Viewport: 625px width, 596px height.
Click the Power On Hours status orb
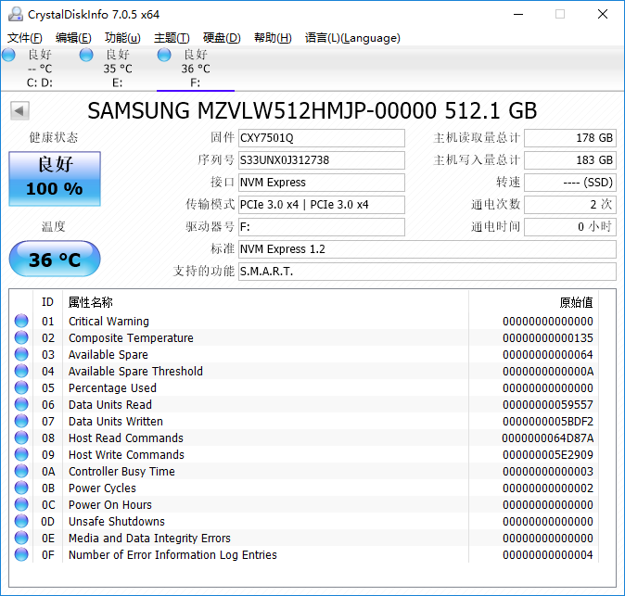21,505
